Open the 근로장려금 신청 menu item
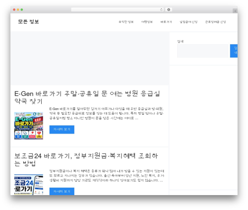 click(215, 22)
